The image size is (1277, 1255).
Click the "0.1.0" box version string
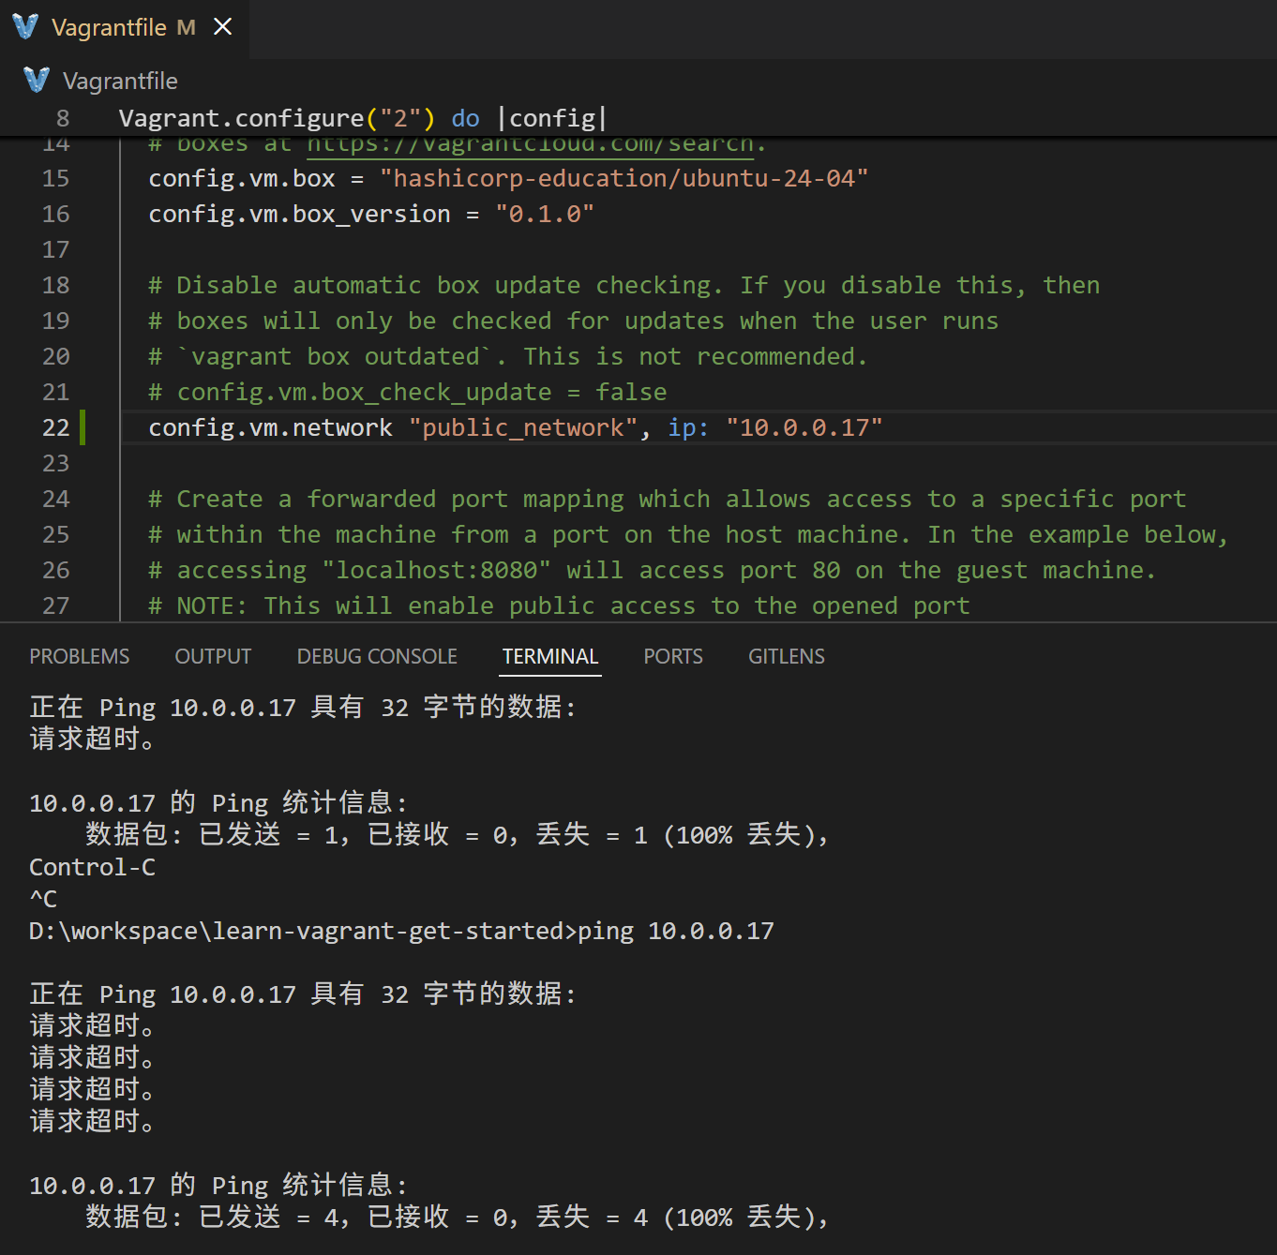point(544,214)
